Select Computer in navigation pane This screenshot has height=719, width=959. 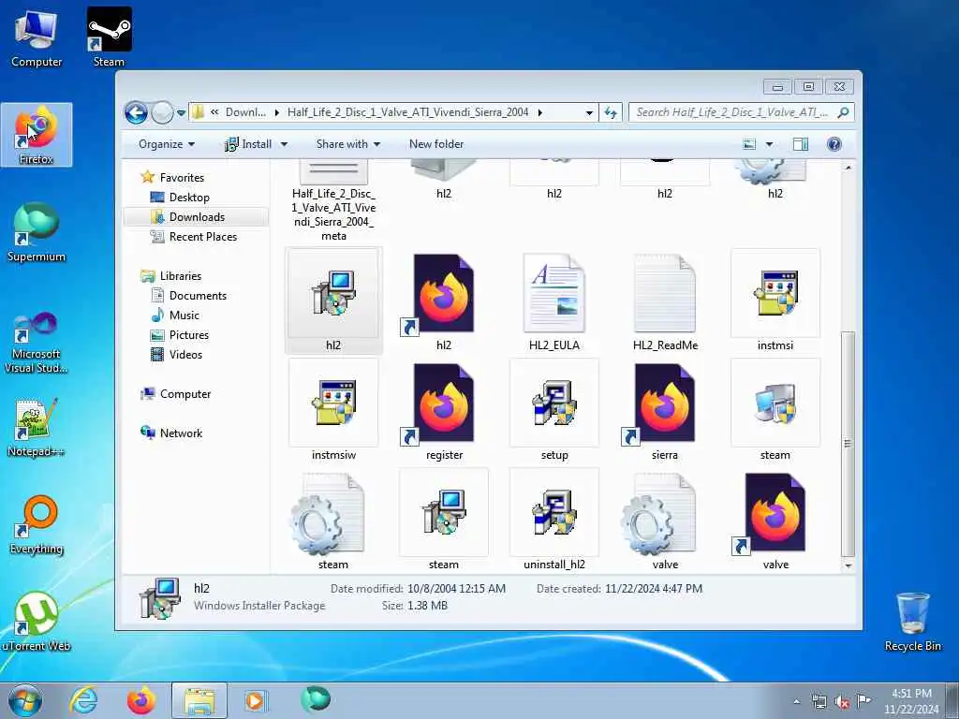coord(185,394)
